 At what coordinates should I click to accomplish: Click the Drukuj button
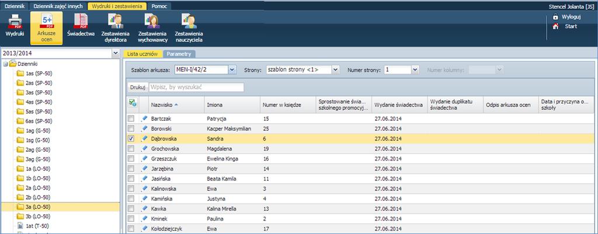pyautogui.click(x=138, y=88)
